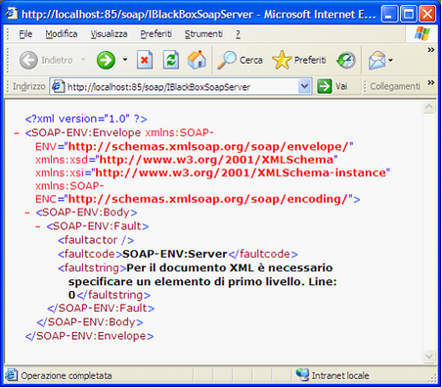Open the forward history dropdown arrow
The image size is (442, 388).
tap(125, 60)
